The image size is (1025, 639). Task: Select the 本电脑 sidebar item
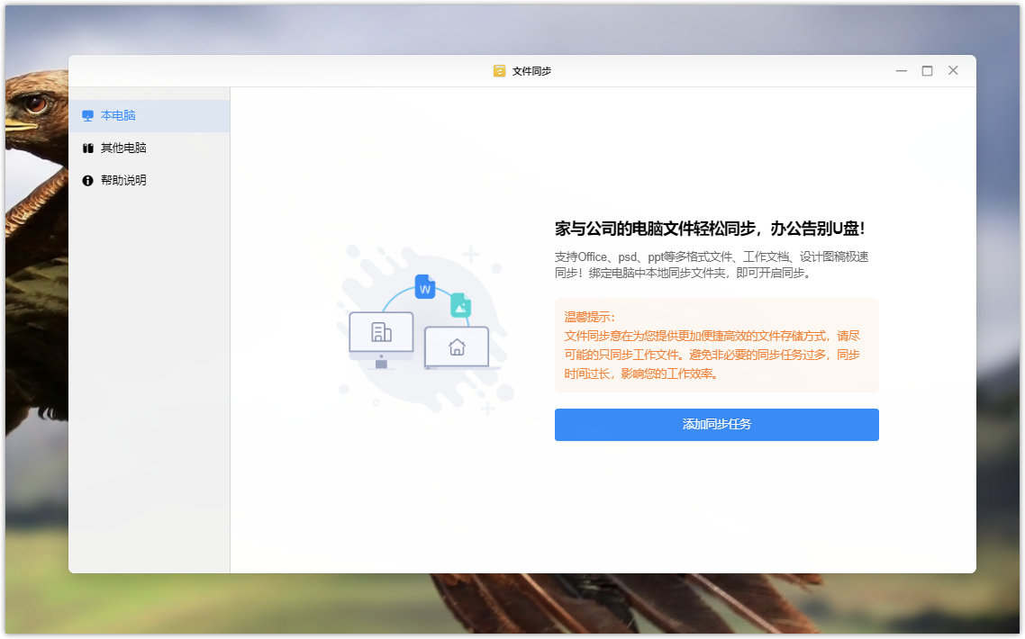coord(118,116)
